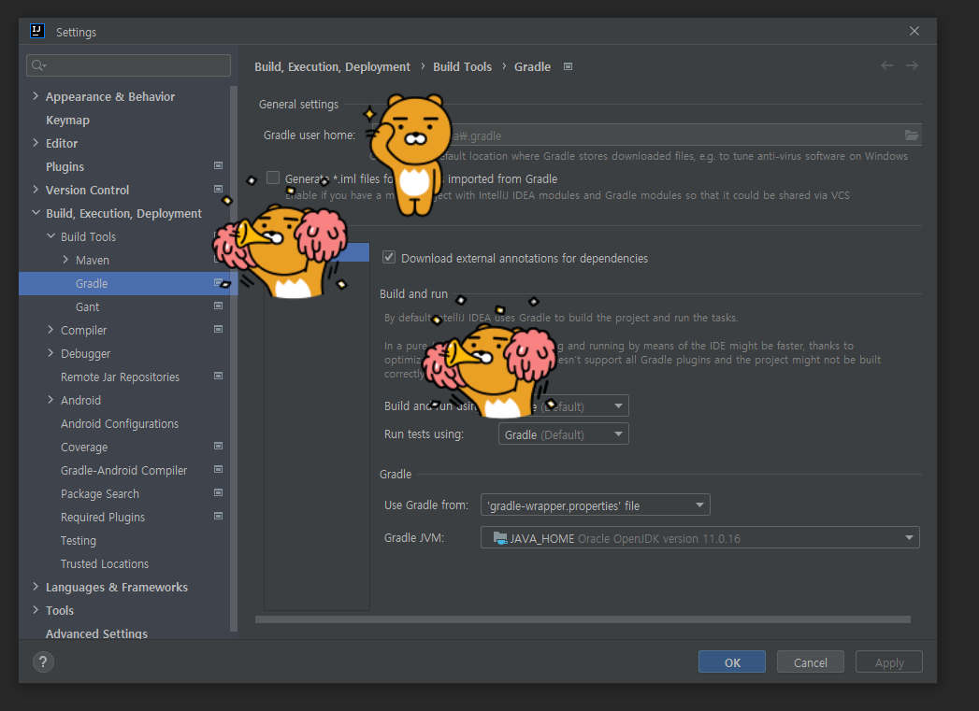
Task: Click Build, Execution, Deployment breadcrumb
Action: point(332,66)
